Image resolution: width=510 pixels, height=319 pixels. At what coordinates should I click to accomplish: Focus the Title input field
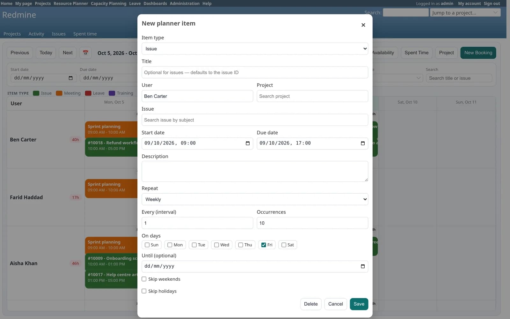point(255,72)
